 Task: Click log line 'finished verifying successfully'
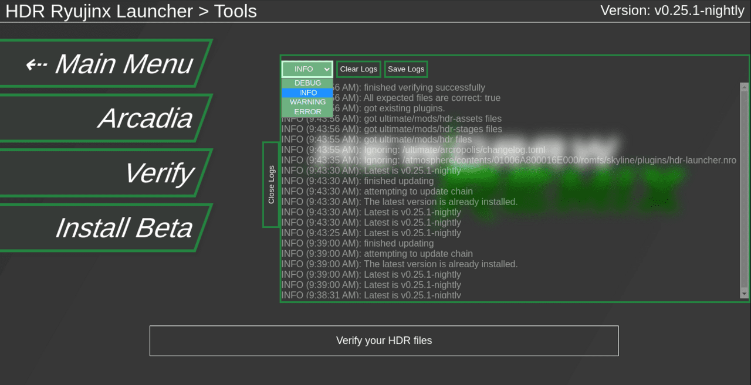(x=383, y=87)
